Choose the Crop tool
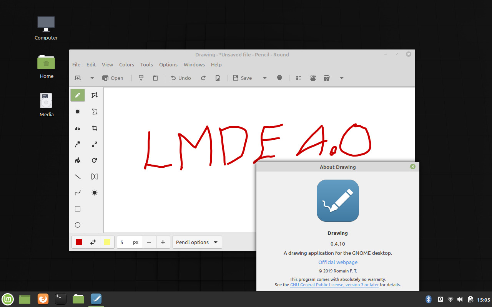 pos(95,129)
